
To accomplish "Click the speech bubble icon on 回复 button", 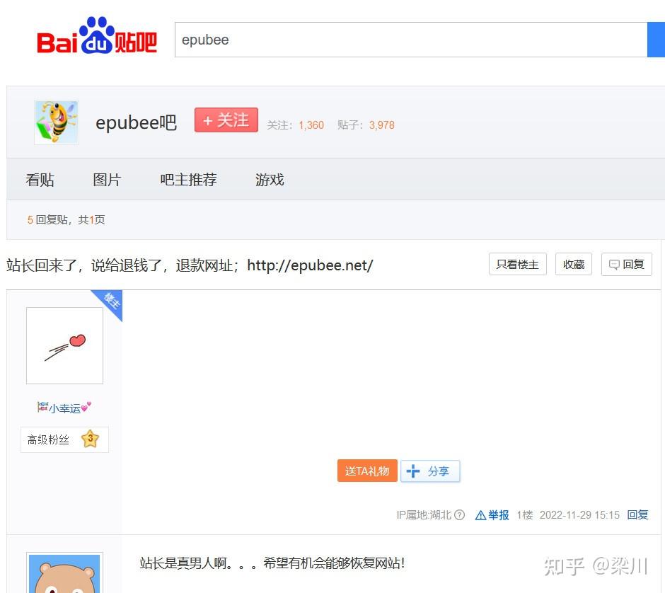I will pos(613,264).
